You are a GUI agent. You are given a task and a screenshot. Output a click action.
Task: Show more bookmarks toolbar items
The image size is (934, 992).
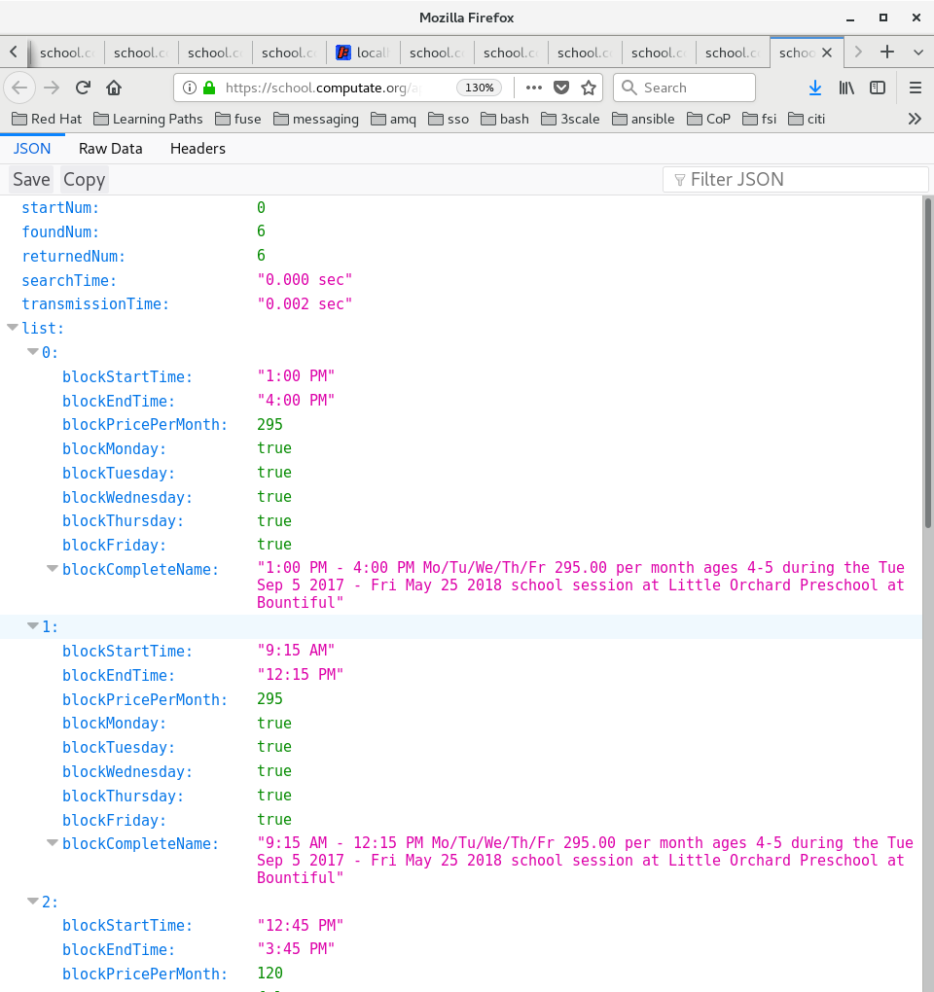tap(915, 119)
